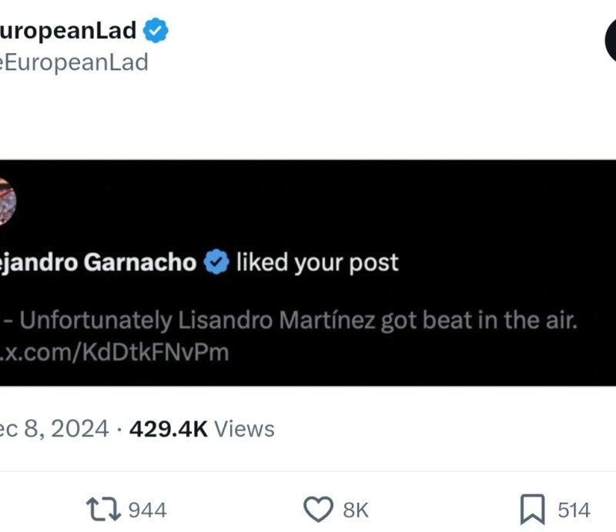
Task: Click the 429.4K Views count
Action: [x=169, y=428]
